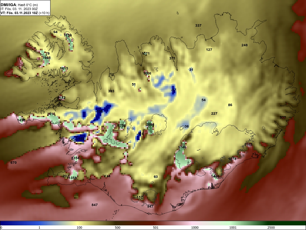
Task: Click the map value 337
Action: tap(198, 25)
